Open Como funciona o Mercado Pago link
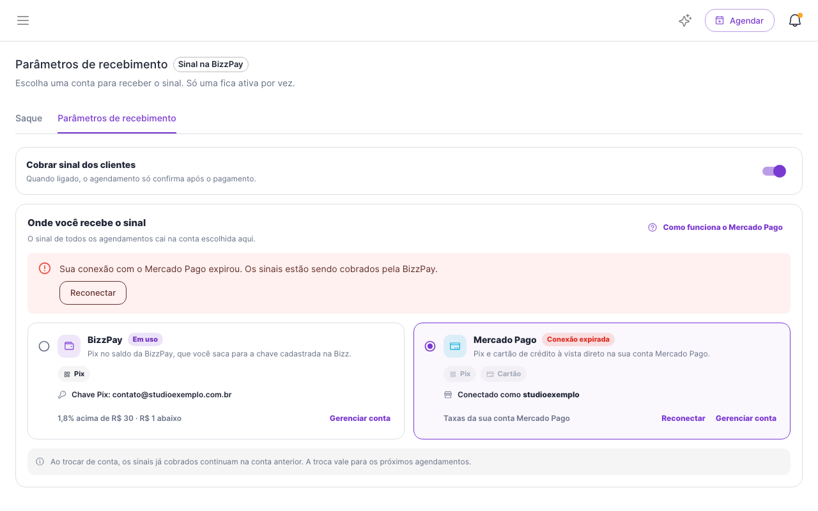 (723, 227)
